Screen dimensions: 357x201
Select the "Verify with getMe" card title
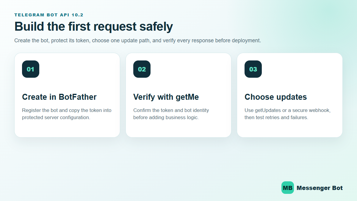pyautogui.click(x=166, y=97)
